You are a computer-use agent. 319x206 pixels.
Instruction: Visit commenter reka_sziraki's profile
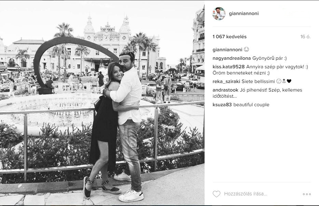[226, 81]
